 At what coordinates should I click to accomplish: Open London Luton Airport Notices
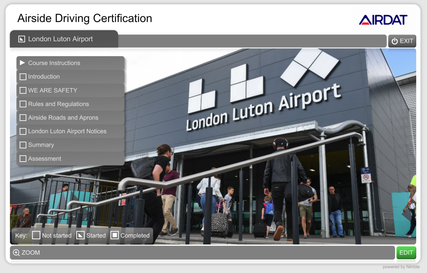67,131
